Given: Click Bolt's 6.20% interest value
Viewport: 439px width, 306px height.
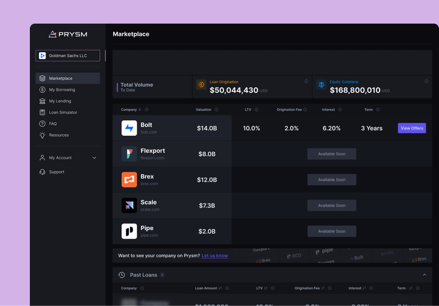Looking at the screenshot, I should [331, 128].
